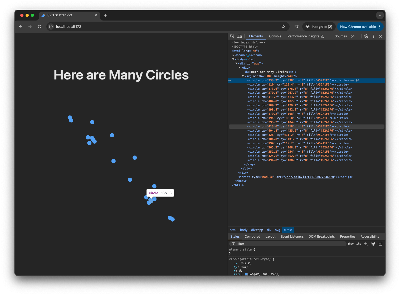Click html in the breadcrumb bar

[x=233, y=230]
